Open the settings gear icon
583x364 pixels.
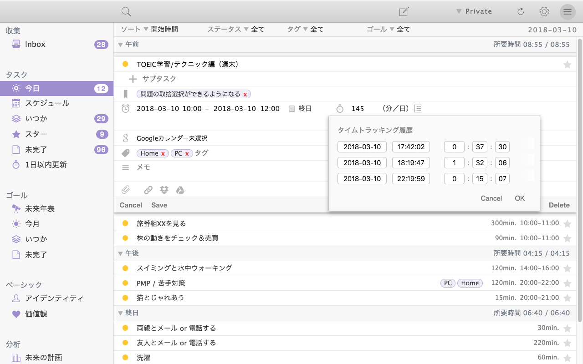coord(544,12)
